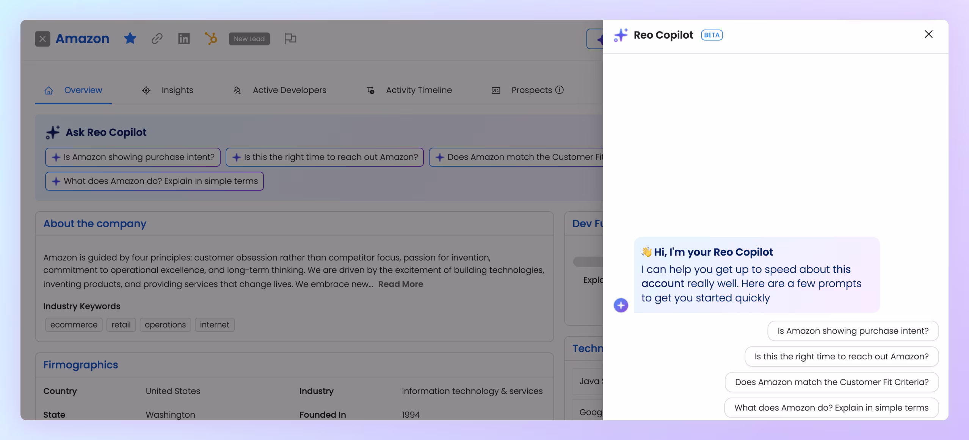Screen dimensions: 969x440
Task: Click 'What does Amazon do?' chip under Ask Reo Copilot
Action: coord(154,181)
